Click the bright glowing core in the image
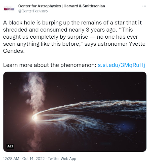The width and height of the screenshot is (151, 165). pos(35,117)
